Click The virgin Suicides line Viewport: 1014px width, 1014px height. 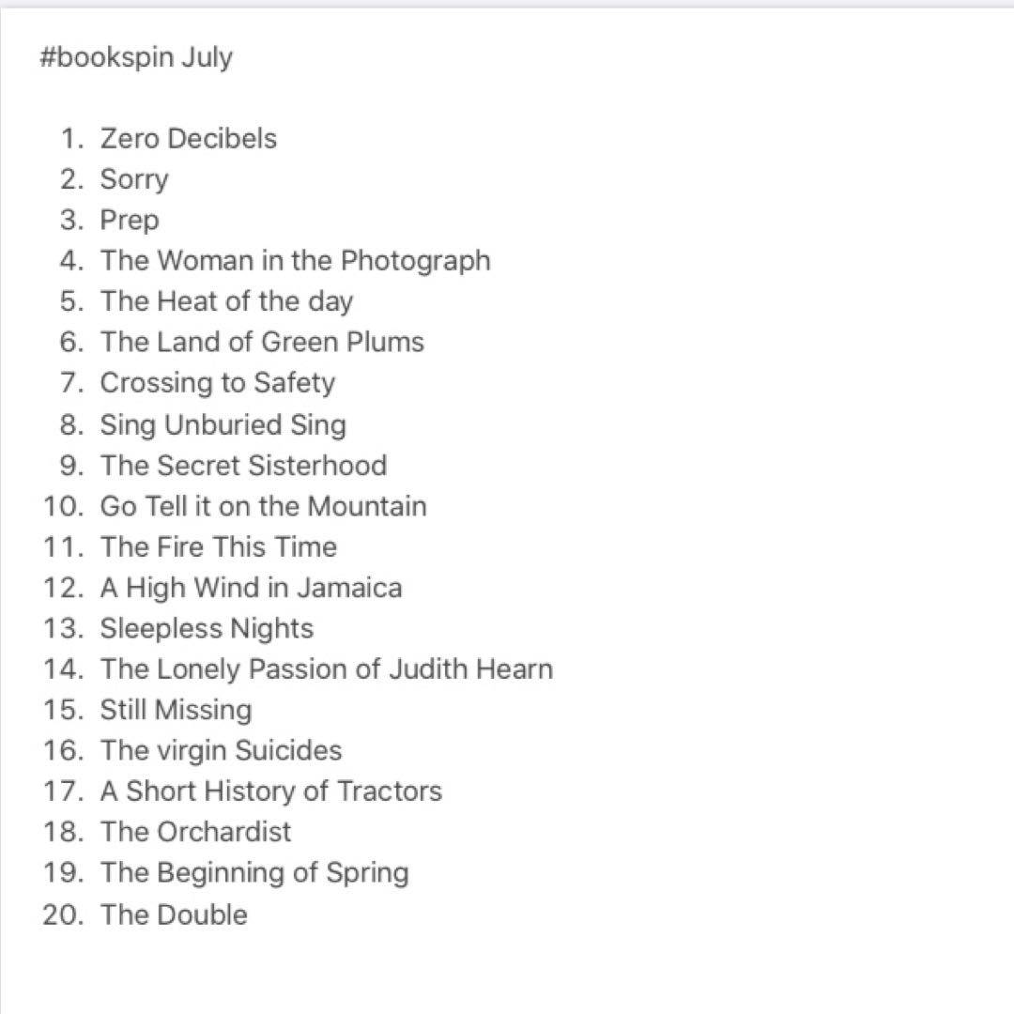tap(221, 750)
